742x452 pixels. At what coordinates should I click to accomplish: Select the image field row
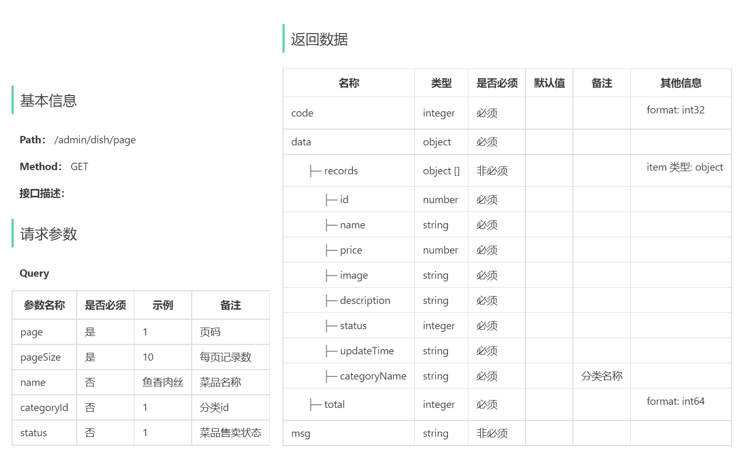(507, 275)
